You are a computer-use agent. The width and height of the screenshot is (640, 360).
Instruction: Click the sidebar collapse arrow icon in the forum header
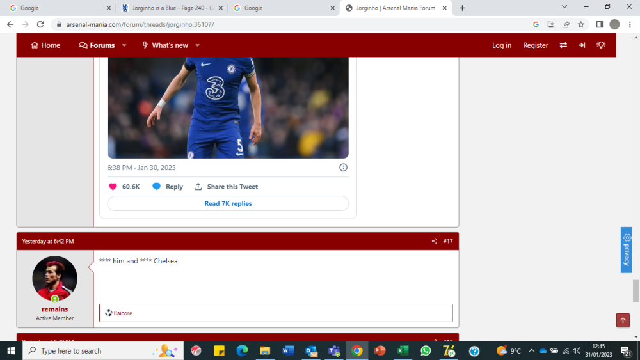582,45
